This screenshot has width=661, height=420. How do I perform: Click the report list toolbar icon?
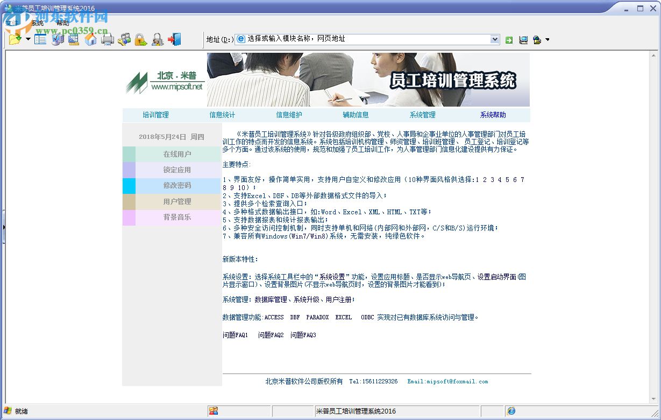pos(40,39)
